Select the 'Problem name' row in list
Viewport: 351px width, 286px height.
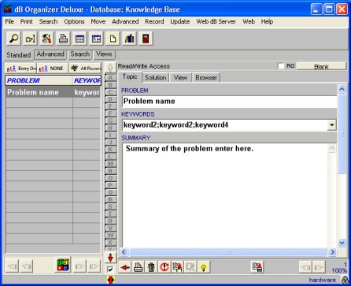[x=53, y=92]
